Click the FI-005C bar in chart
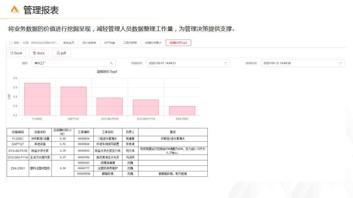Image resolution: width=353 pixels, height=198 pixels. tap(37, 99)
